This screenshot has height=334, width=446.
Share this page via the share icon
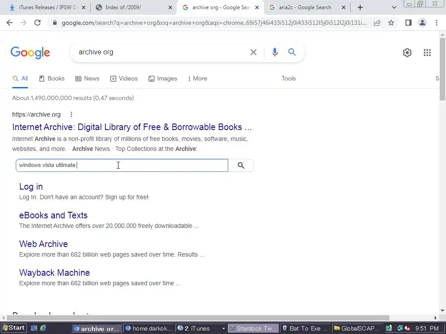click(x=377, y=23)
